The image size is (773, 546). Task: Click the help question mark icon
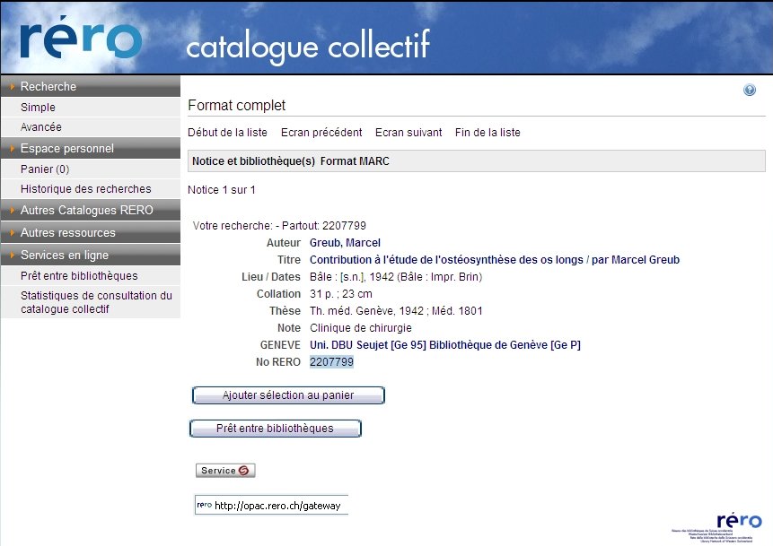click(x=750, y=90)
